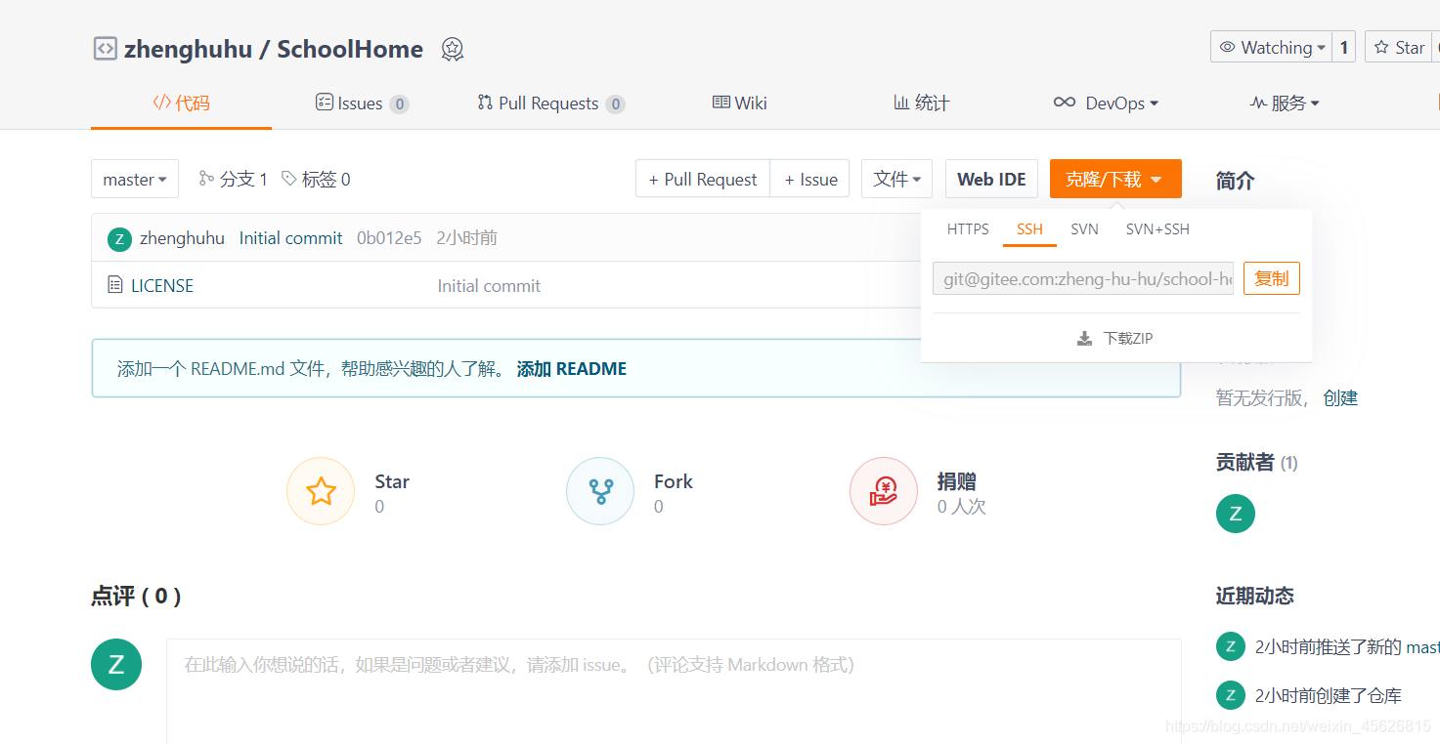Click the git@gitee.com SSH URL field
Screen dimensions: 1440x744
[x=1083, y=278]
